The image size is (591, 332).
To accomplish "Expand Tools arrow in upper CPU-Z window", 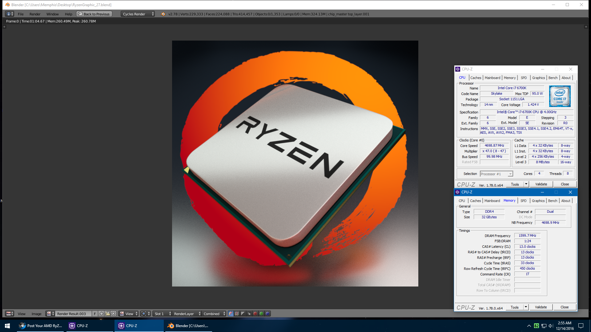I will click(526, 184).
